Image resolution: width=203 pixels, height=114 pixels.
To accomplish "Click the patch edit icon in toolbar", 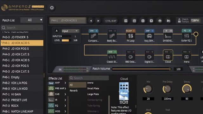I will click(126, 21).
